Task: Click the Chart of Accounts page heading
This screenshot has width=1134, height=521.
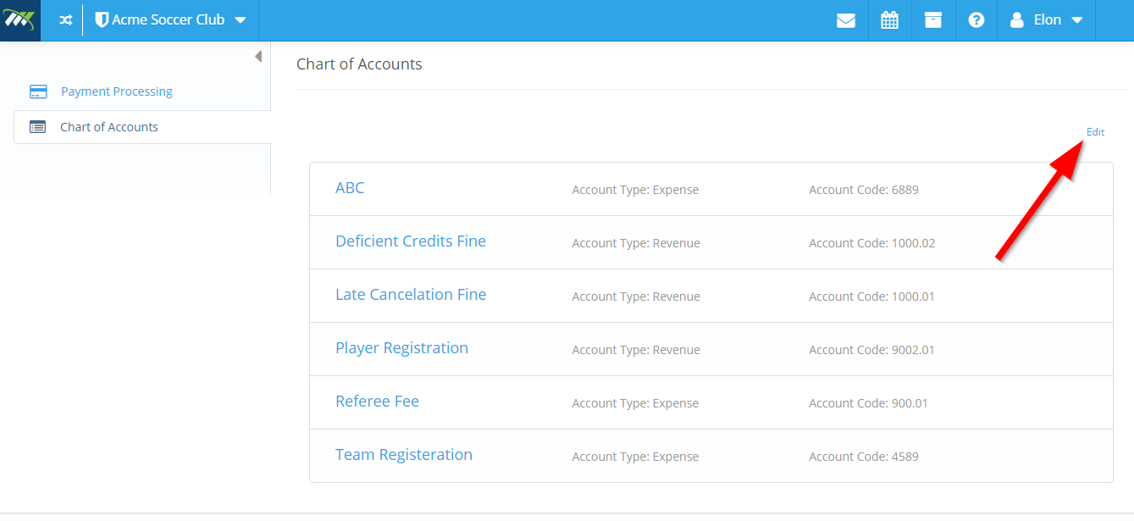Action: click(359, 64)
